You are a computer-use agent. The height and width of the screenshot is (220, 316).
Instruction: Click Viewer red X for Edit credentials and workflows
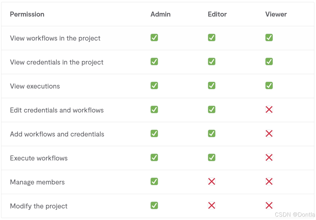269,109
